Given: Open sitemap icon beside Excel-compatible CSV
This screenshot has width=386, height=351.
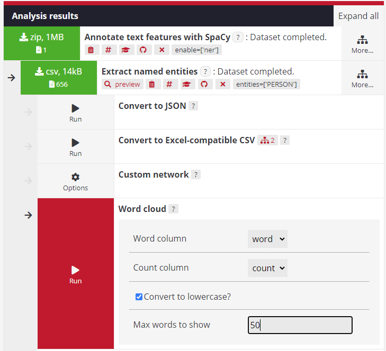Looking at the screenshot, I should click(267, 140).
